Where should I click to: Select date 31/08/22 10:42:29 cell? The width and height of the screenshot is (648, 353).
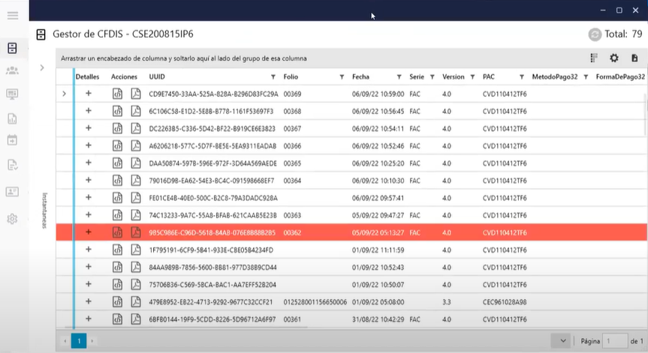click(x=378, y=319)
